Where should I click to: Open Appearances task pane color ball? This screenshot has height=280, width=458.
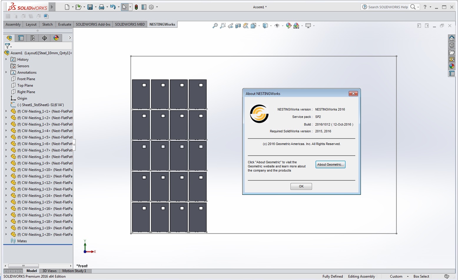(452, 66)
